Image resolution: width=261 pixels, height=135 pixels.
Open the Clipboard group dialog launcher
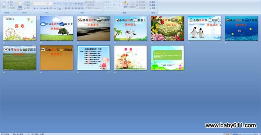click(14, 12)
